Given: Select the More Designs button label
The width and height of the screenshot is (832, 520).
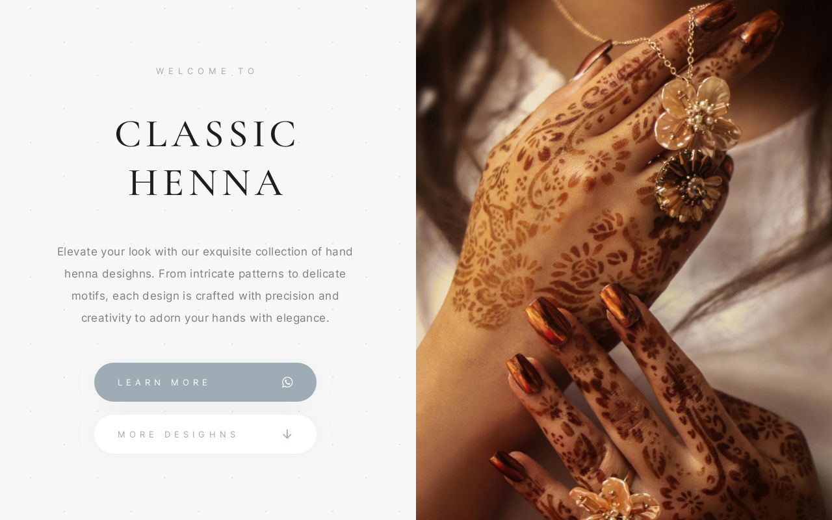Looking at the screenshot, I should pyautogui.click(x=177, y=434).
